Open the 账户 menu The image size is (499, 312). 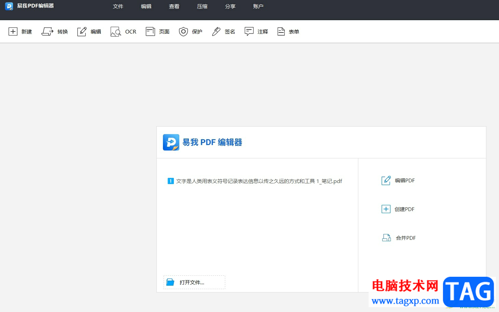click(x=258, y=6)
